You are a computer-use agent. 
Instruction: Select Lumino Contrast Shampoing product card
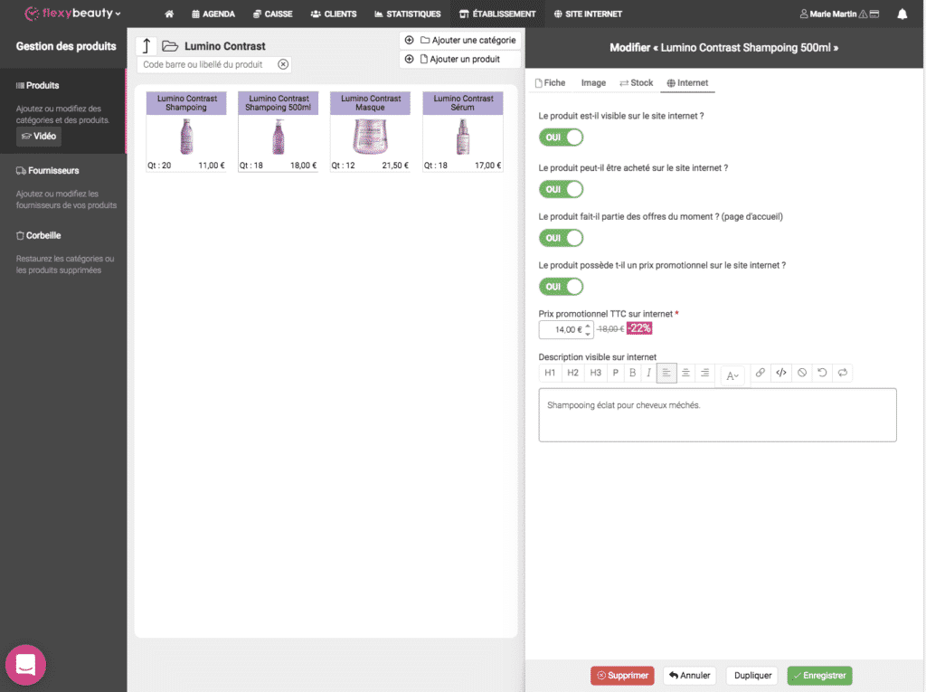[x=186, y=132]
